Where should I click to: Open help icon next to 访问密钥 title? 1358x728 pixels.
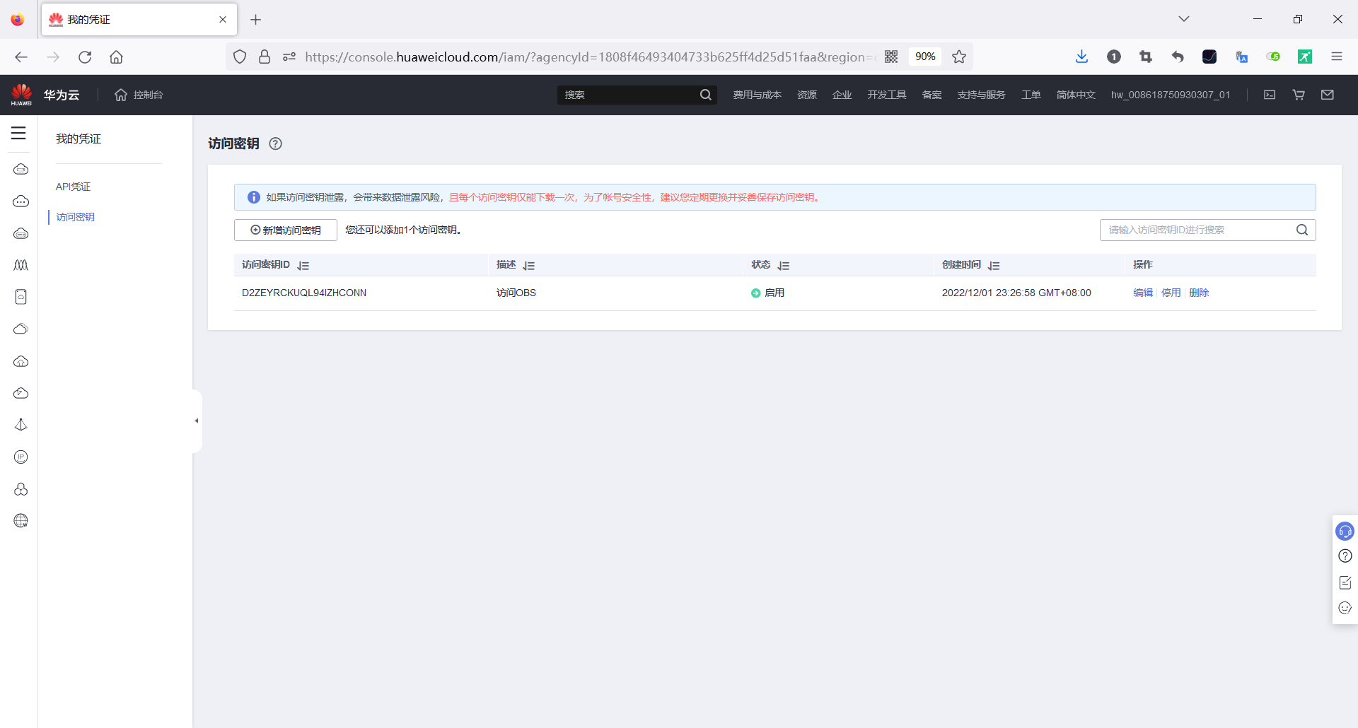pyautogui.click(x=276, y=143)
